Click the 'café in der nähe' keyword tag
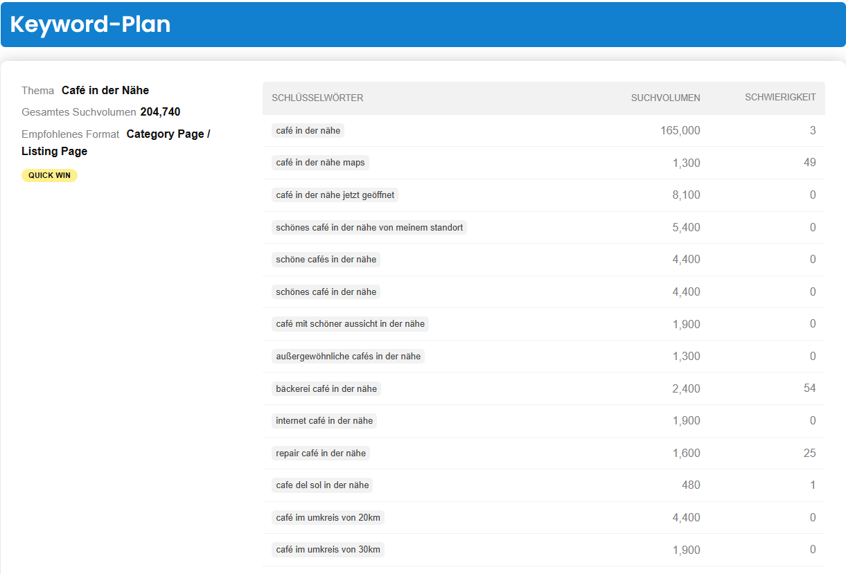 (308, 131)
